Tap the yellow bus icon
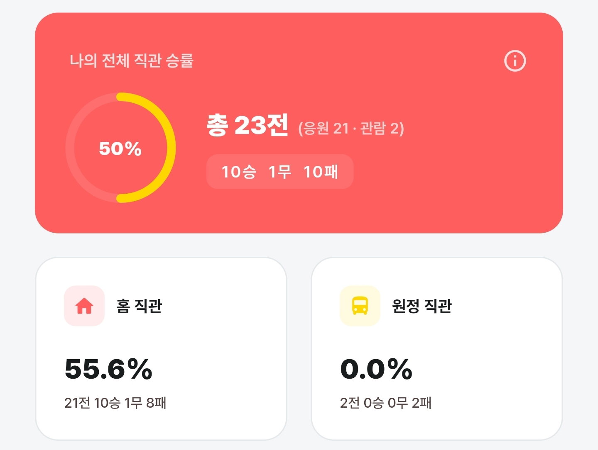The height and width of the screenshot is (450, 598). (360, 306)
